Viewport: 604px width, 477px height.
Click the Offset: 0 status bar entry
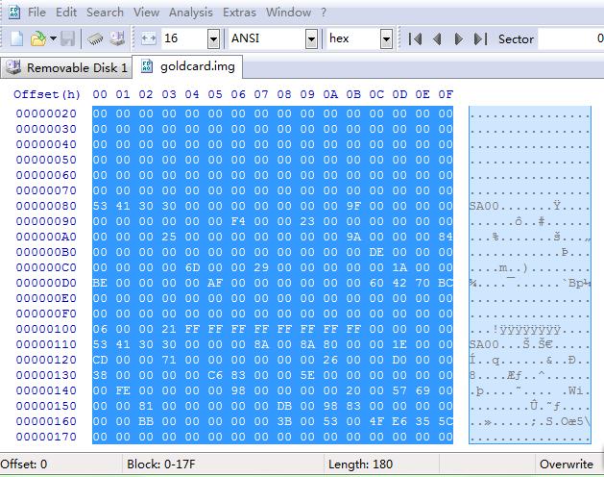(x=24, y=464)
